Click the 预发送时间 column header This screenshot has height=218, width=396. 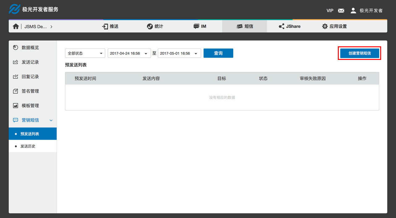coord(85,78)
